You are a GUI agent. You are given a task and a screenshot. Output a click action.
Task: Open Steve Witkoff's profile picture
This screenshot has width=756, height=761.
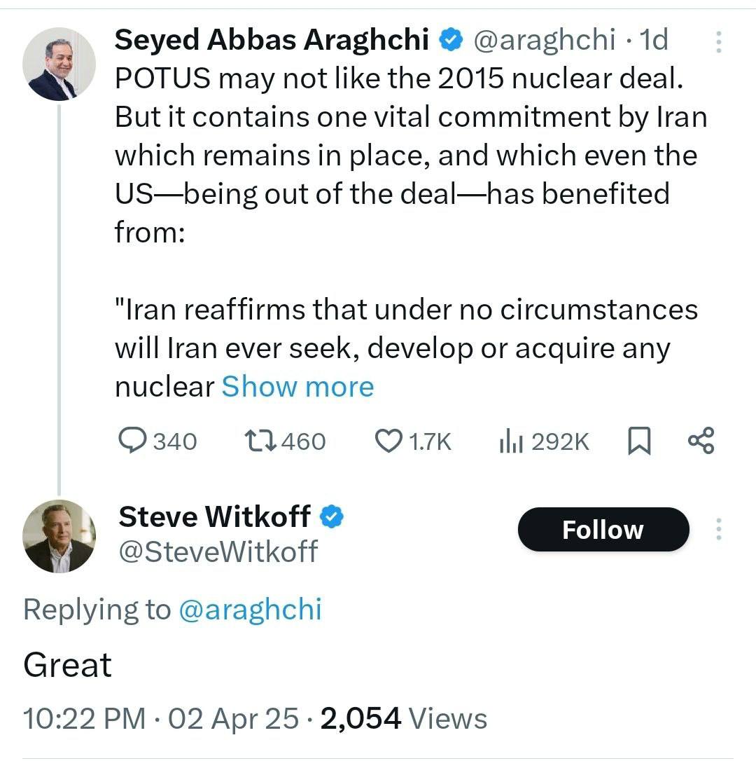[59, 536]
